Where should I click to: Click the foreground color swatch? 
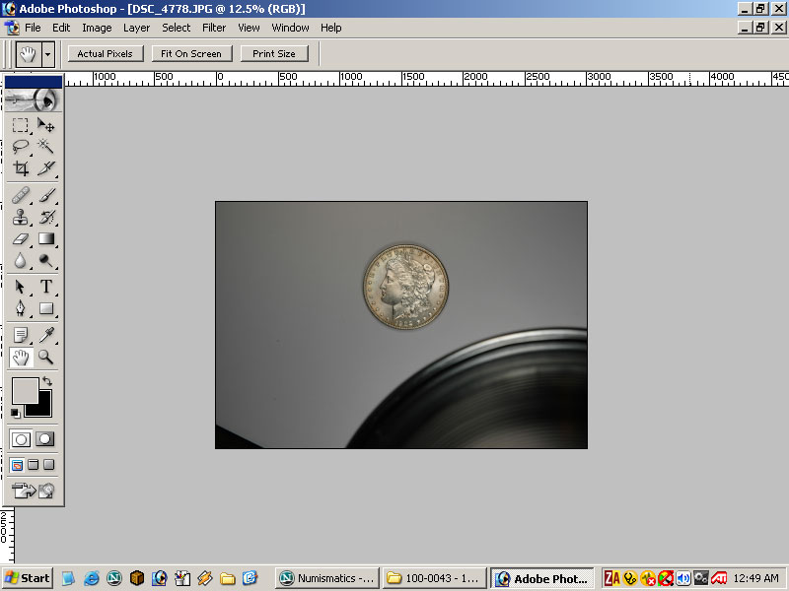pyautogui.click(x=25, y=390)
